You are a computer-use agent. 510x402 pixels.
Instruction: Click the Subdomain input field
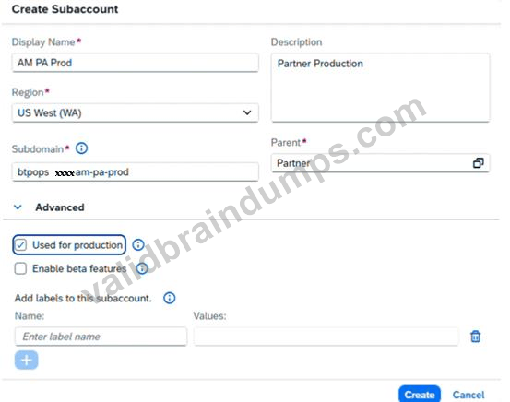click(136, 171)
